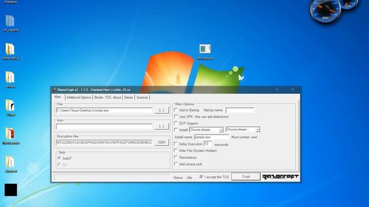Click the Encryption Key text field
Viewport: 369px width, 207px height.
tap(104, 143)
